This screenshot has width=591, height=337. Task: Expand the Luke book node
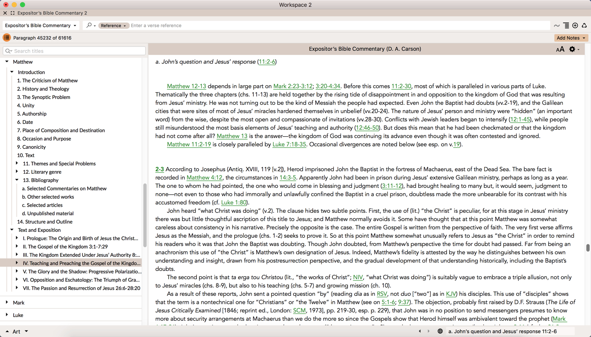tap(7, 315)
